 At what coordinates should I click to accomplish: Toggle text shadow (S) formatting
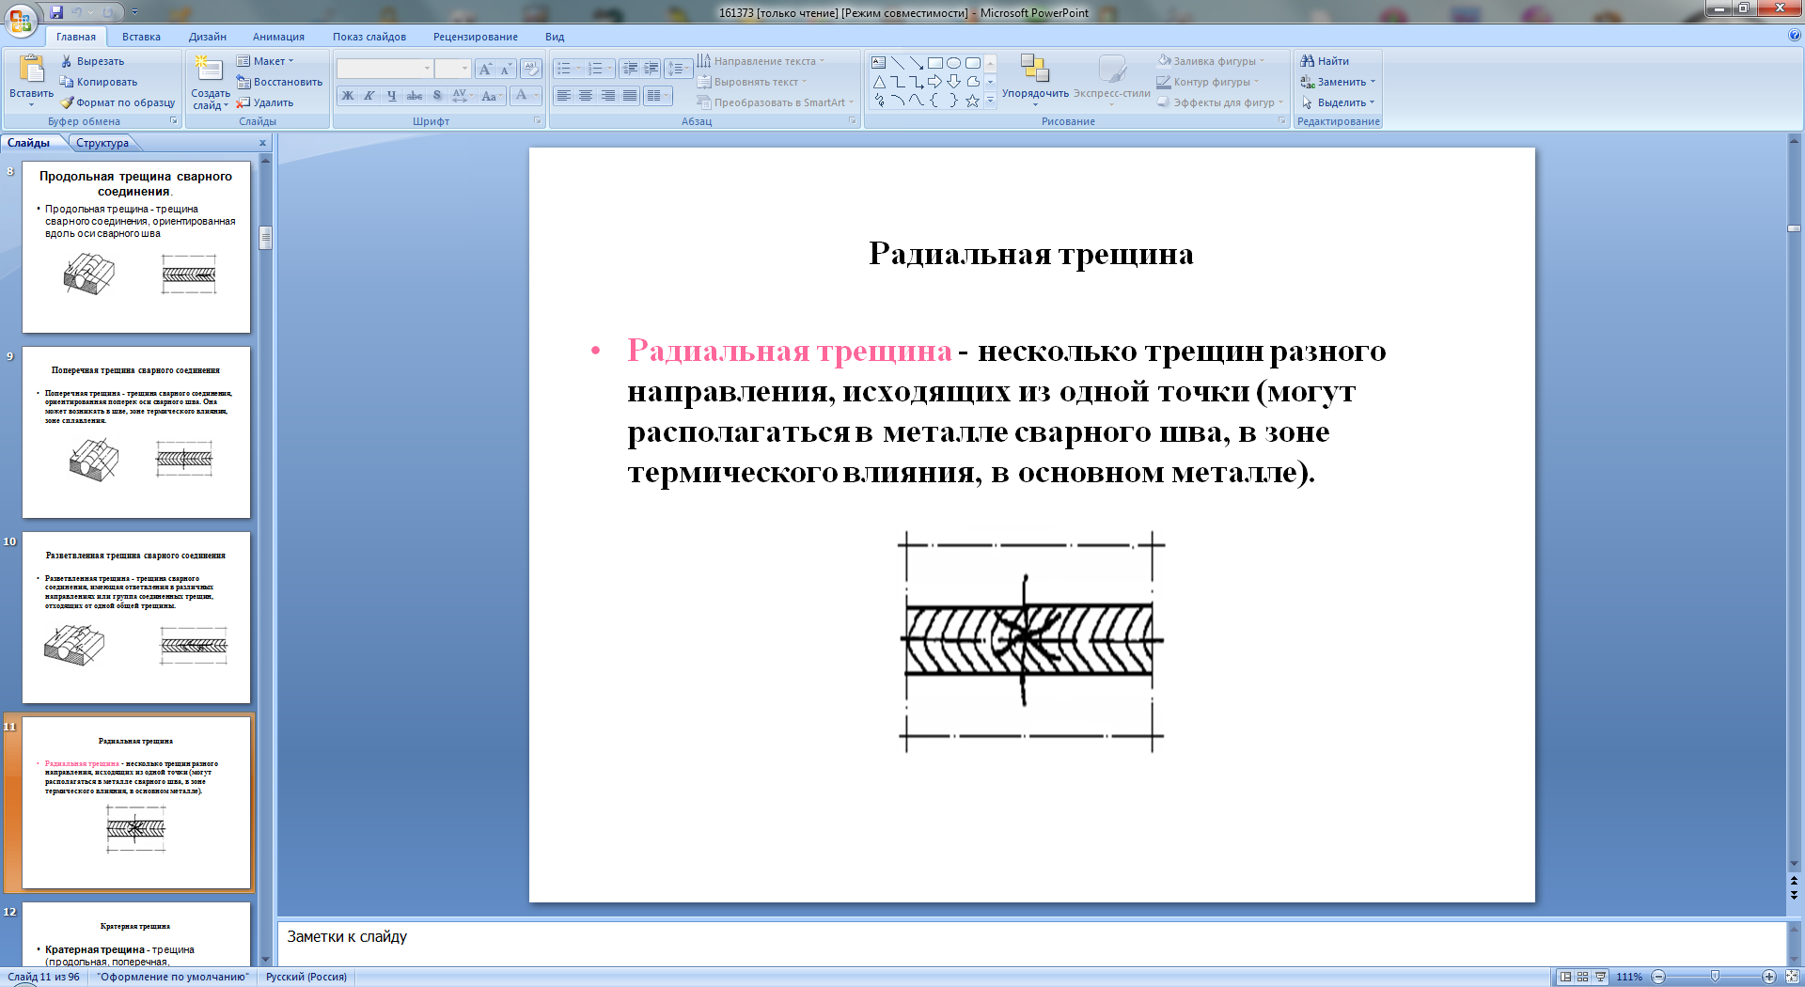[437, 96]
